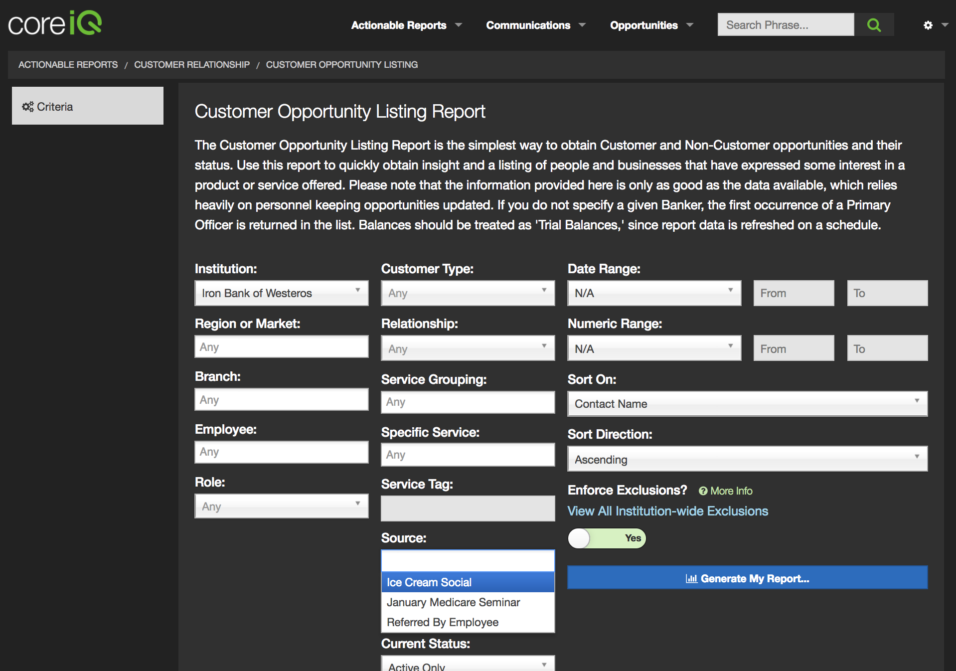Open the Actionable Reports menu
This screenshot has width=956, height=671.
tap(406, 25)
